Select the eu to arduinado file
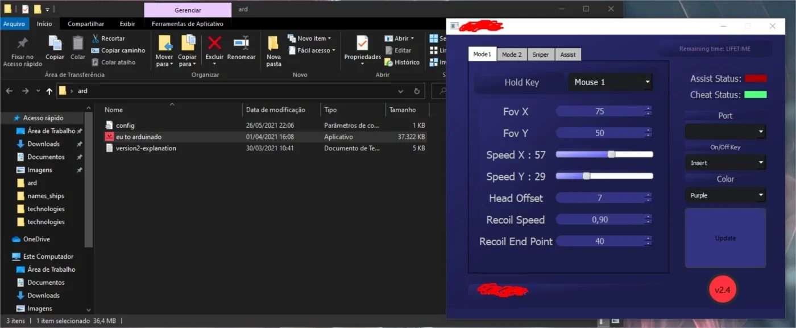The width and height of the screenshot is (796, 328). click(139, 137)
